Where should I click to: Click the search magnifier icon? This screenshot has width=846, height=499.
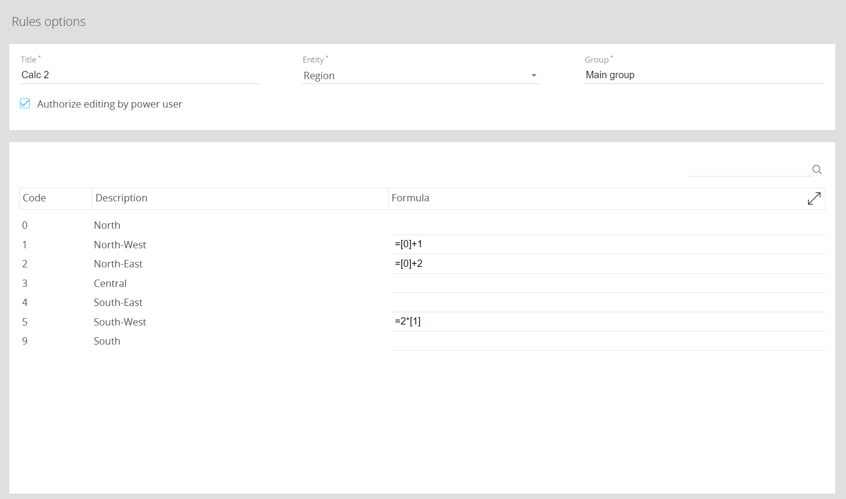817,170
